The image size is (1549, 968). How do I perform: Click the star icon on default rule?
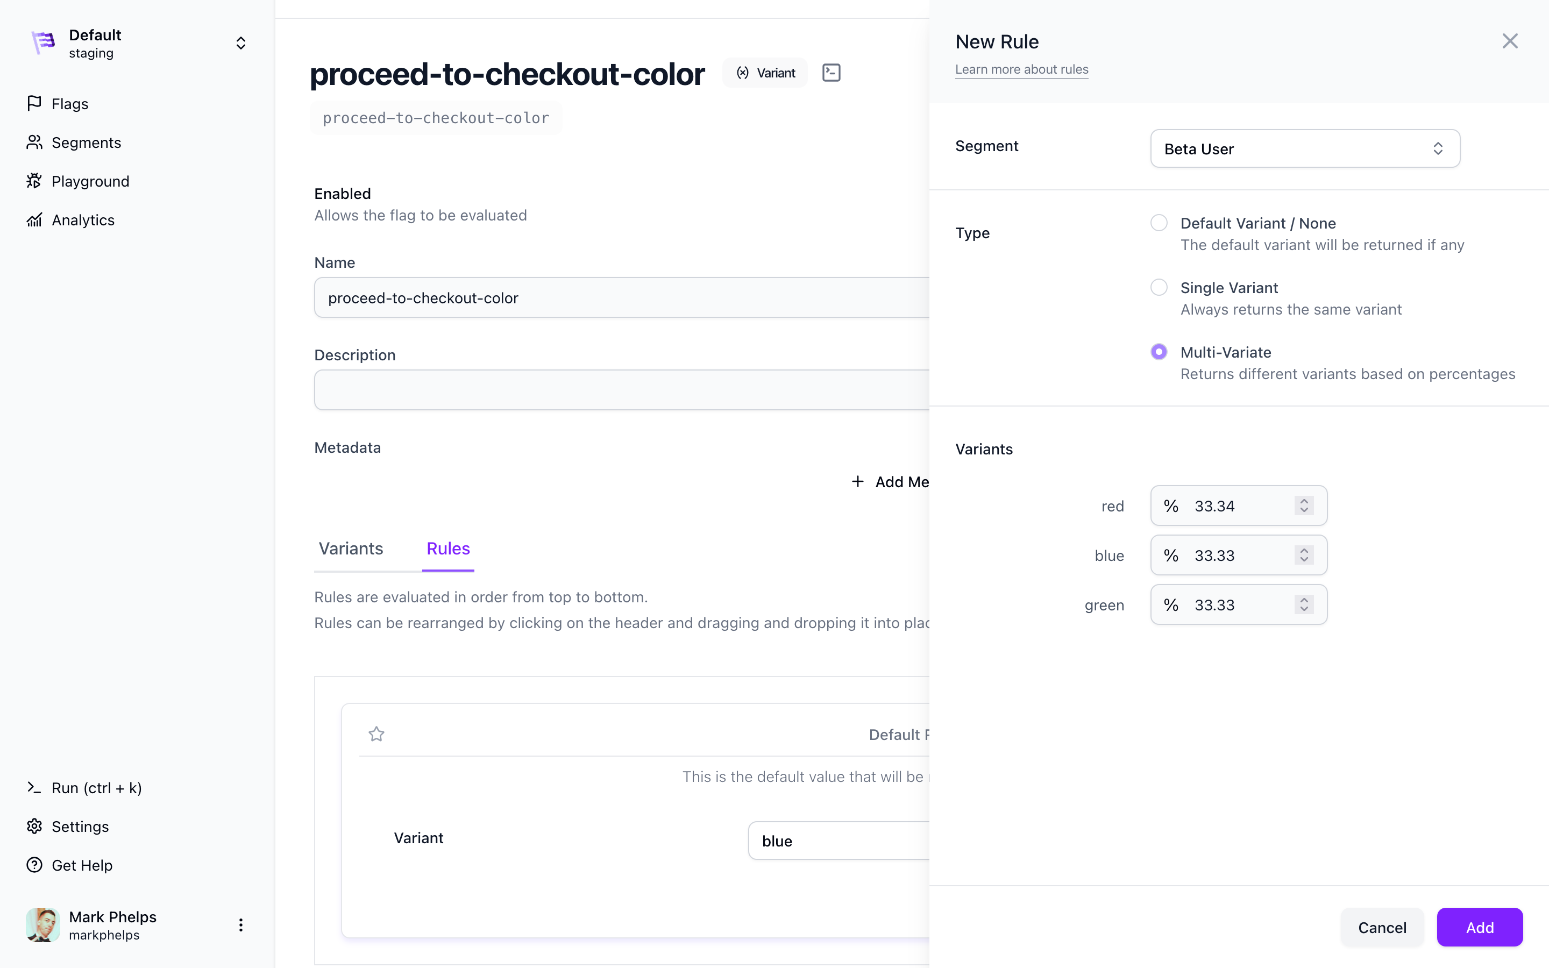(376, 734)
